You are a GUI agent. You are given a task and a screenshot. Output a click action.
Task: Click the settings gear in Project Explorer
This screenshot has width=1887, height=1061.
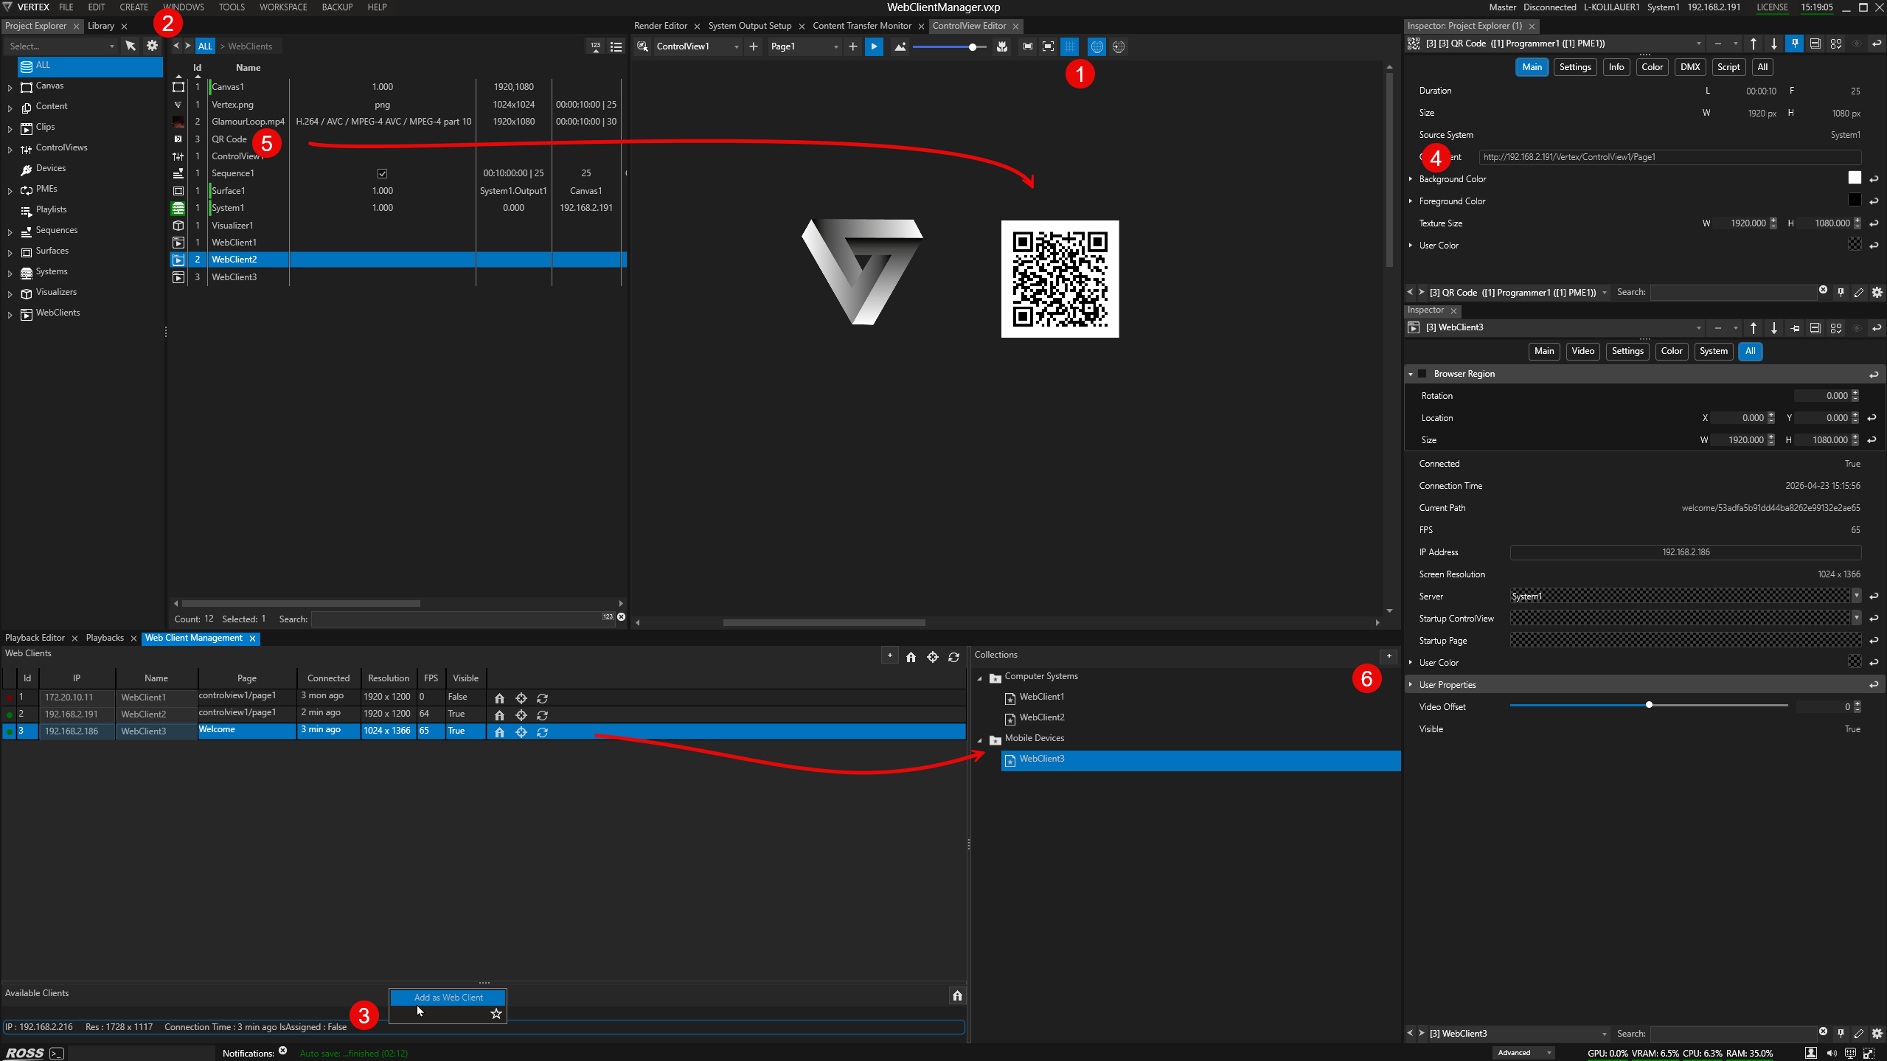pos(152,46)
